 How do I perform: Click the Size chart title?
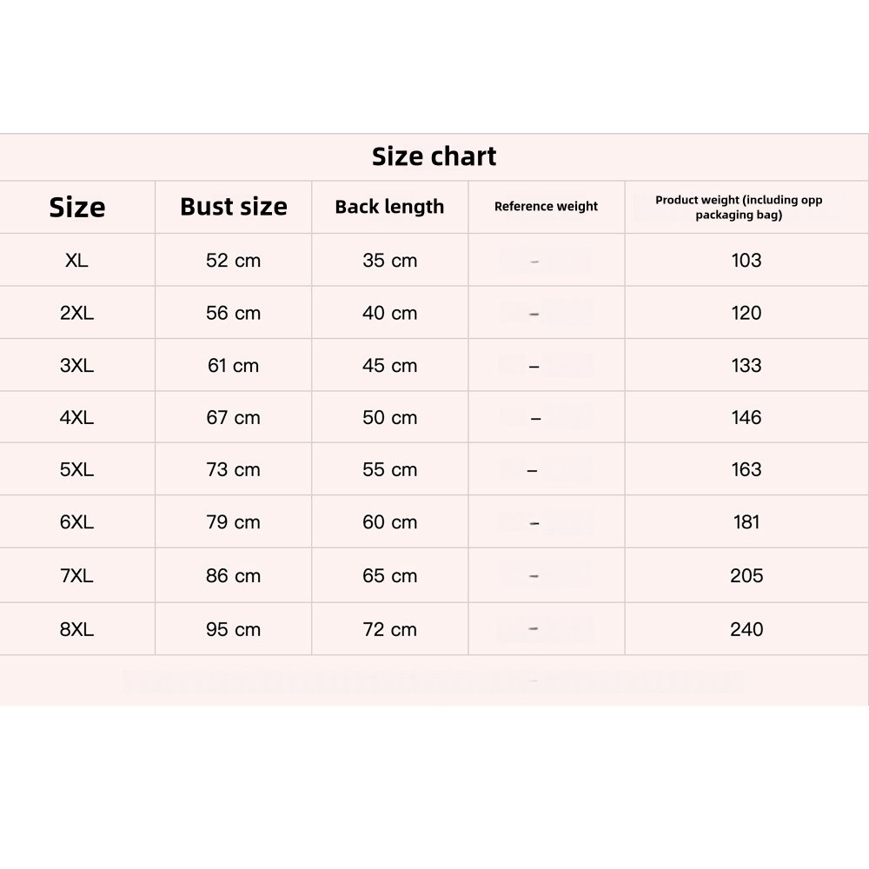click(x=434, y=156)
